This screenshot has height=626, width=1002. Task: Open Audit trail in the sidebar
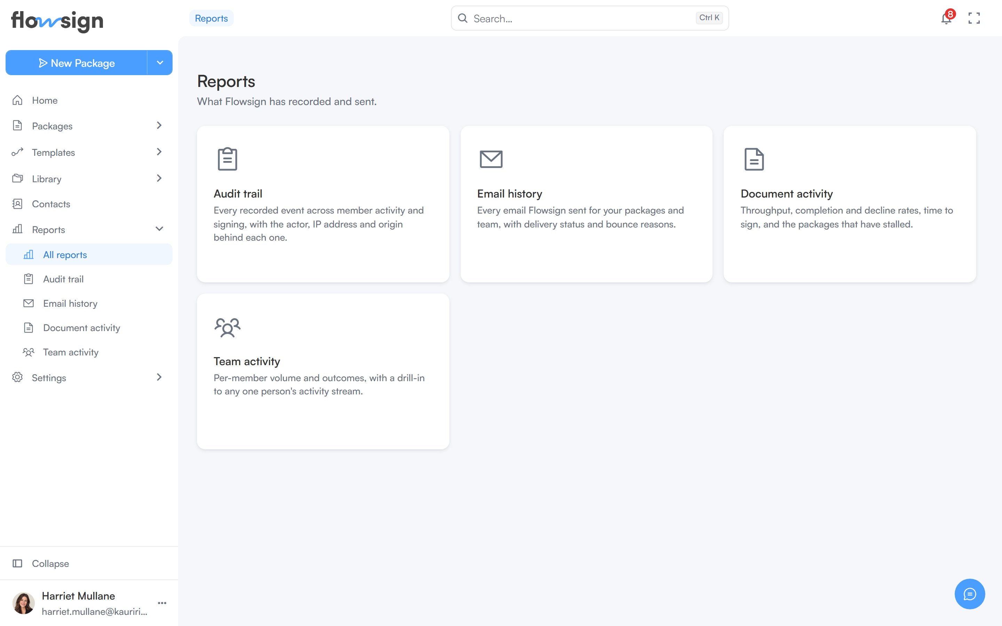tap(89, 279)
